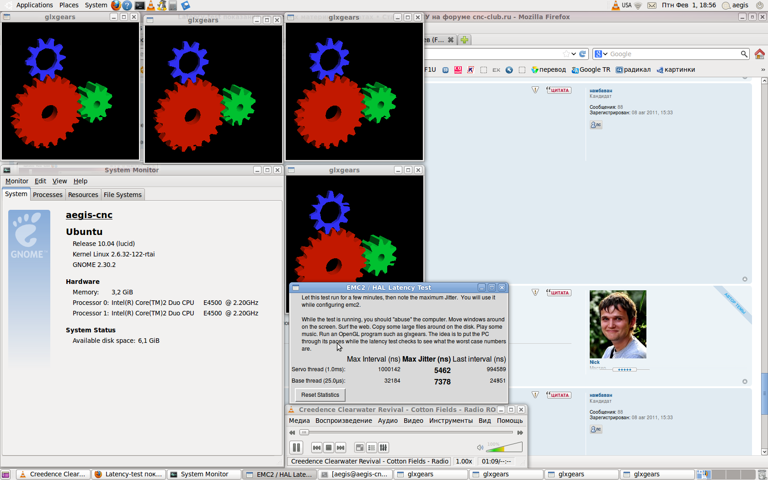Image resolution: width=768 pixels, height=480 pixels.
Task: Stop VLC playback
Action: (328, 448)
